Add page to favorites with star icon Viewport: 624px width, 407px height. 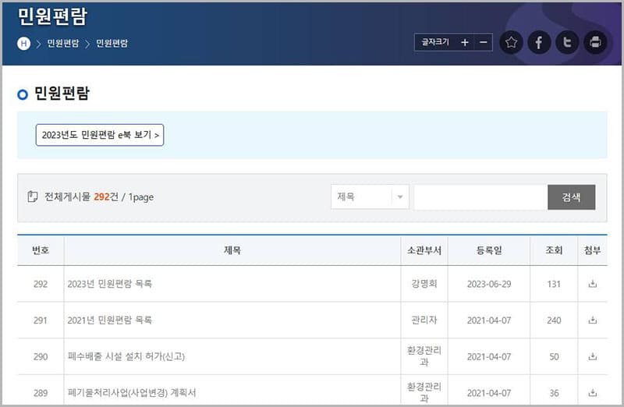(511, 42)
